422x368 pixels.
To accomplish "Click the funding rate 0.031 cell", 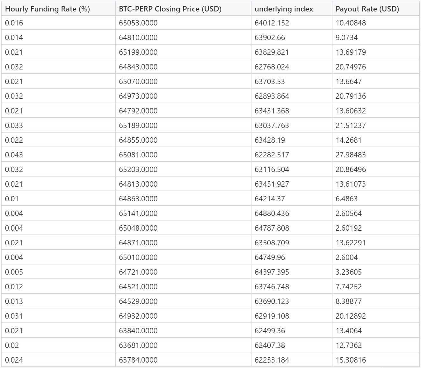I will coord(14,316).
